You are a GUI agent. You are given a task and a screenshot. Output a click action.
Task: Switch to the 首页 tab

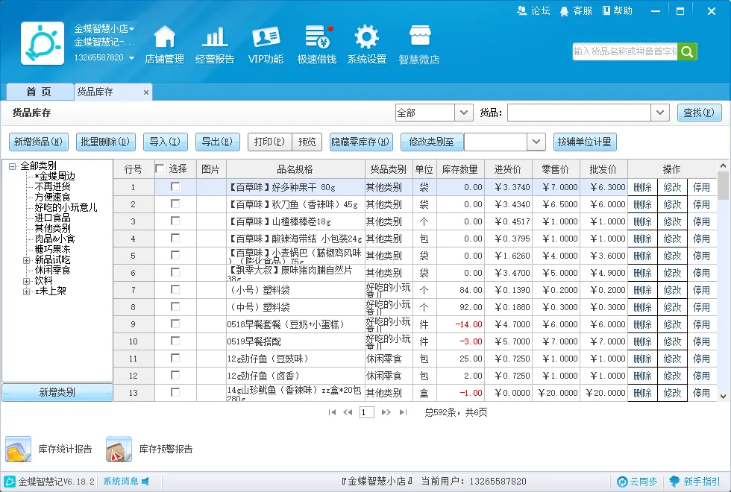click(x=39, y=92)
